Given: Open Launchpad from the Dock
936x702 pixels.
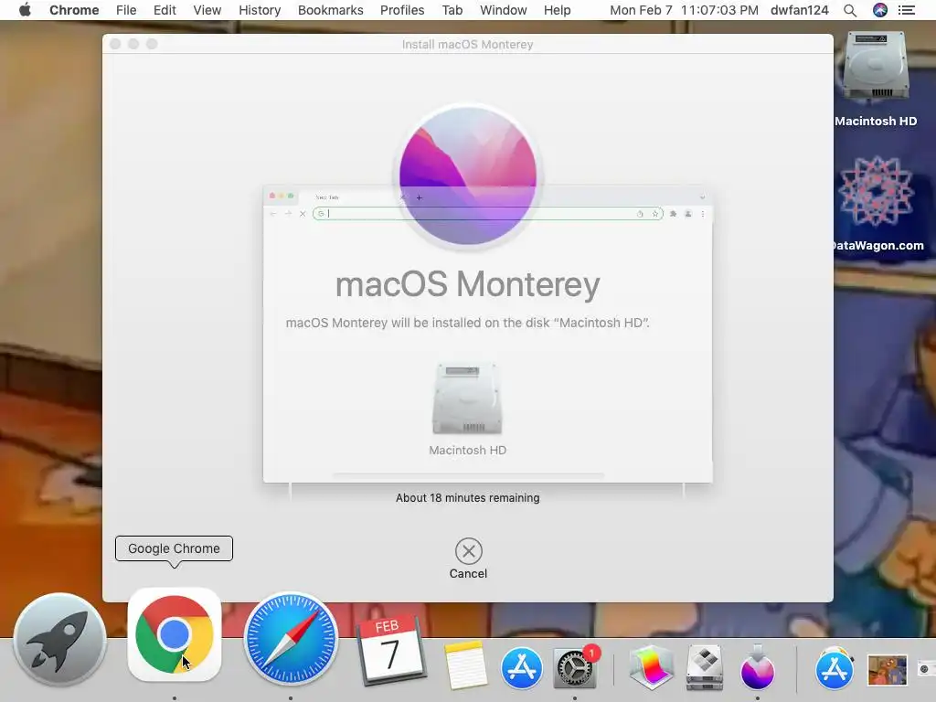Looking at the screenshot, I should [59, 639].
